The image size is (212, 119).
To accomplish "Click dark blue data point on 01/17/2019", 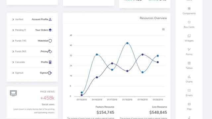I will [x=112, y=63].
